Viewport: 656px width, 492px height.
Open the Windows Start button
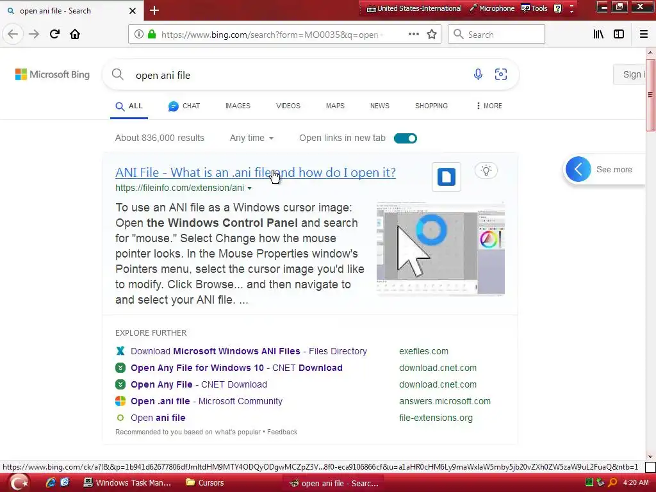pyautogui.click(x=19, y=483)
